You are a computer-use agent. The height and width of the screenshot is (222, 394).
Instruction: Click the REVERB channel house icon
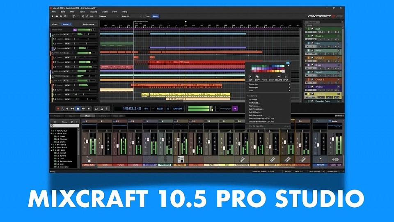coord(320,160)
